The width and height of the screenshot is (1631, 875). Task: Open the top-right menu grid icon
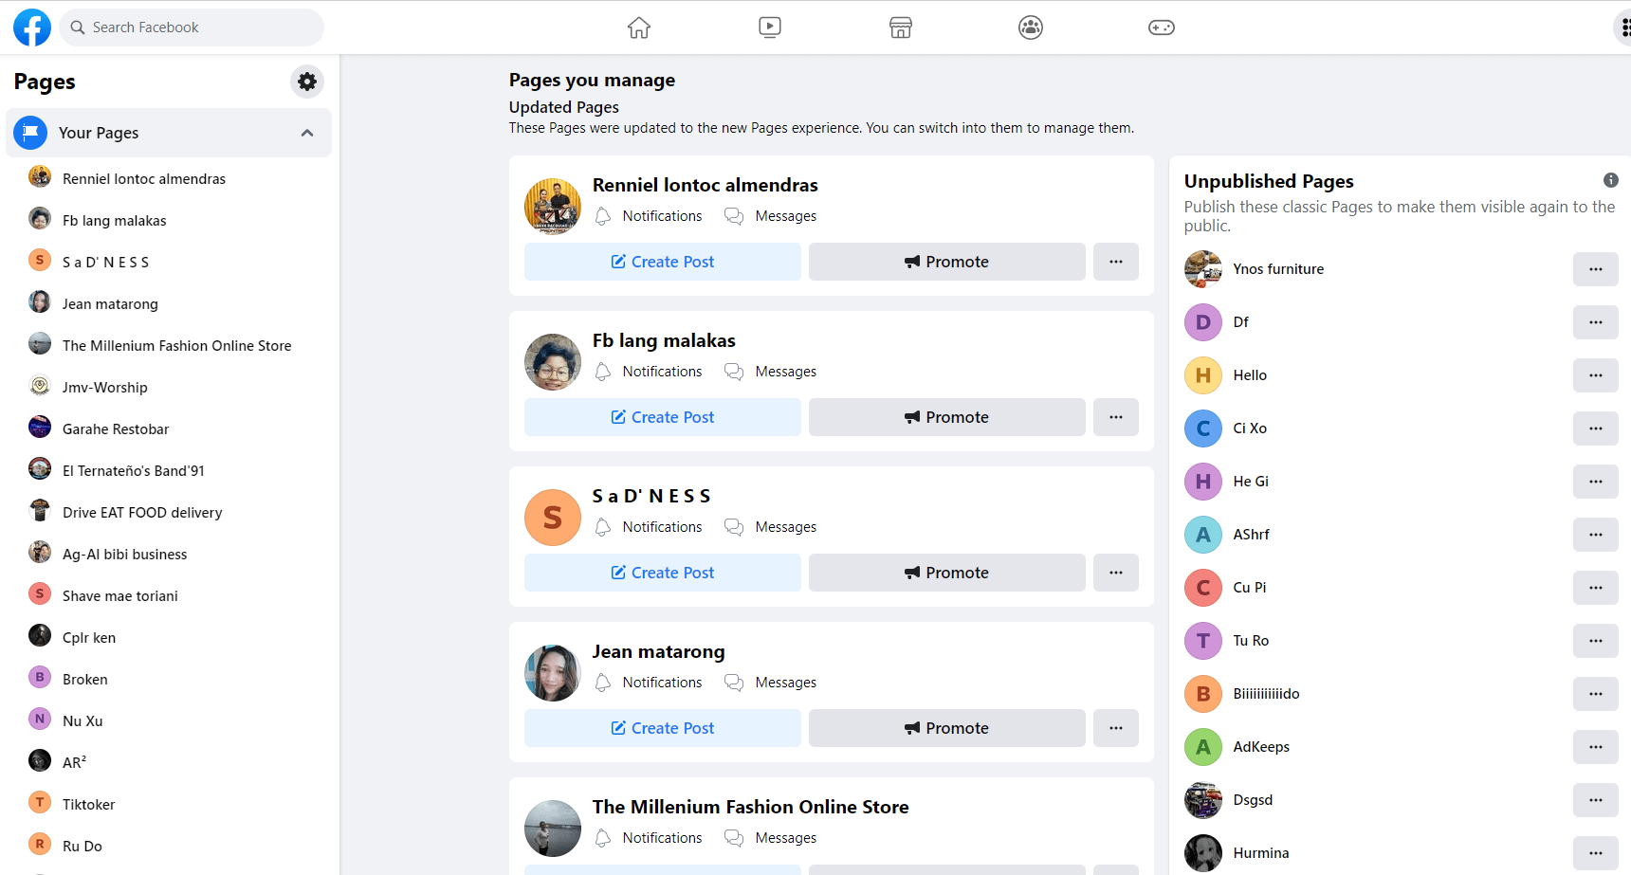[1623, 27]
